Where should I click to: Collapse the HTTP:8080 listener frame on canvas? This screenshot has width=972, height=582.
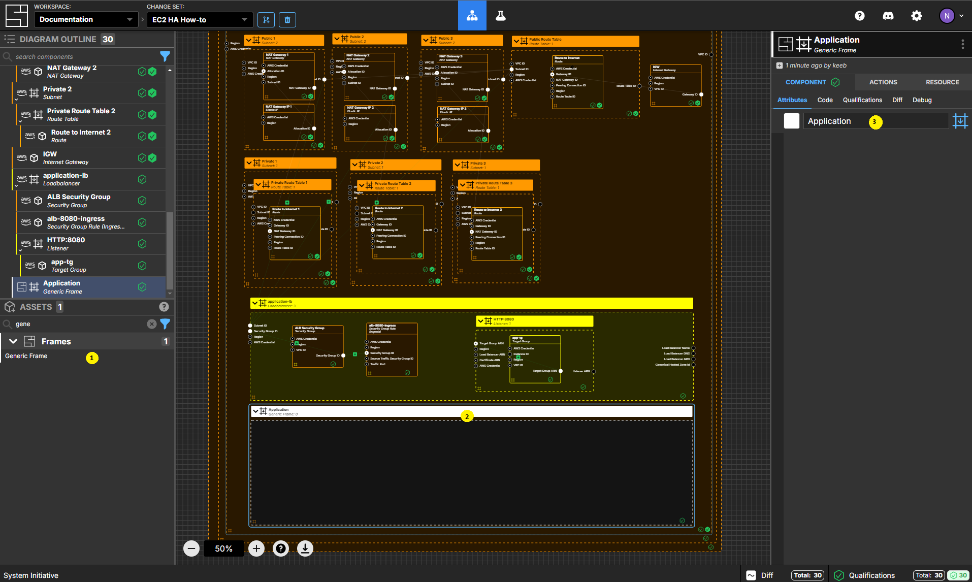pos(480,321)
